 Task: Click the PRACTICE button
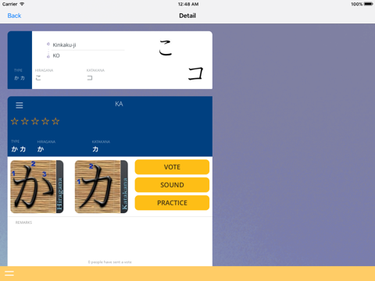(172, 203)
